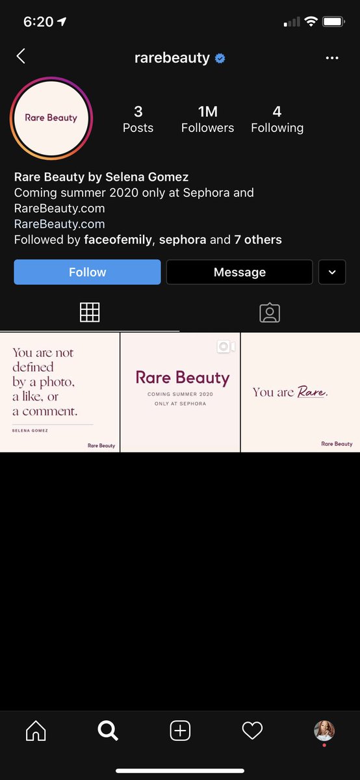This screenshot has width=360, height=780.
Task: Go to the Home feed icon
Action: (36, 731)
